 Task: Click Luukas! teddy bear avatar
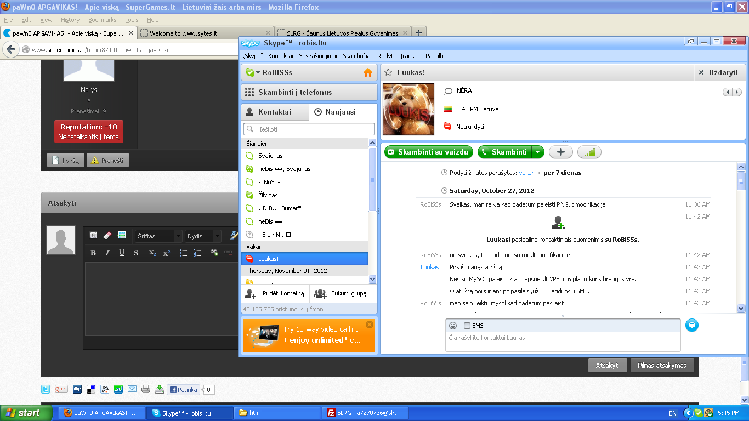click(x=408, y=109)
